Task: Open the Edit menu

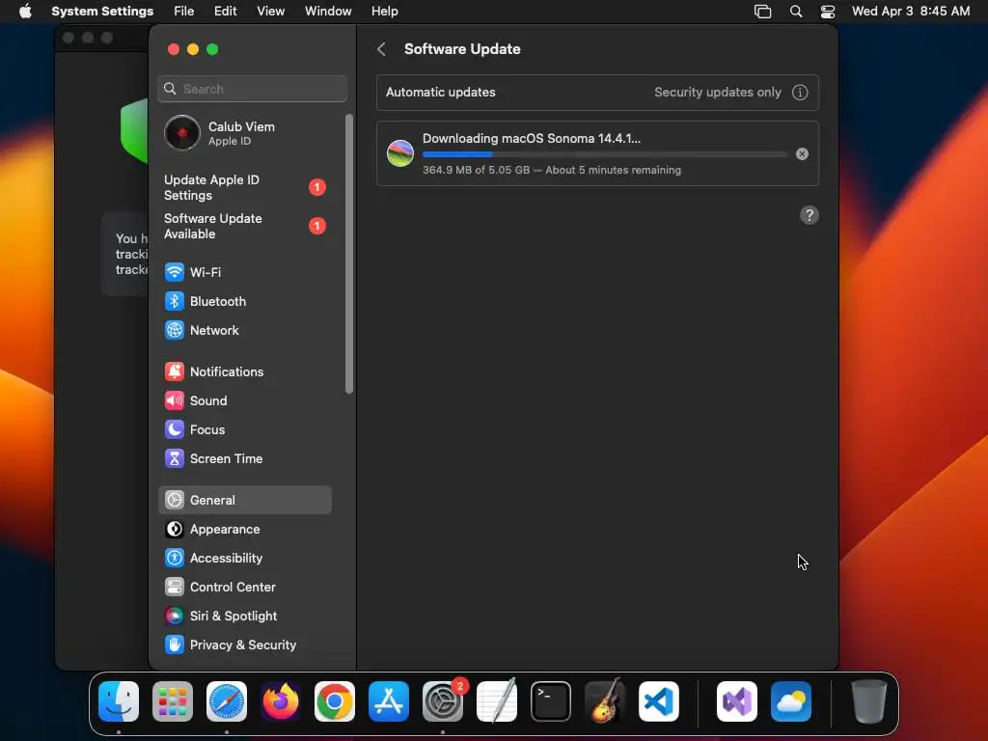Action: click(x=225, y=12)
